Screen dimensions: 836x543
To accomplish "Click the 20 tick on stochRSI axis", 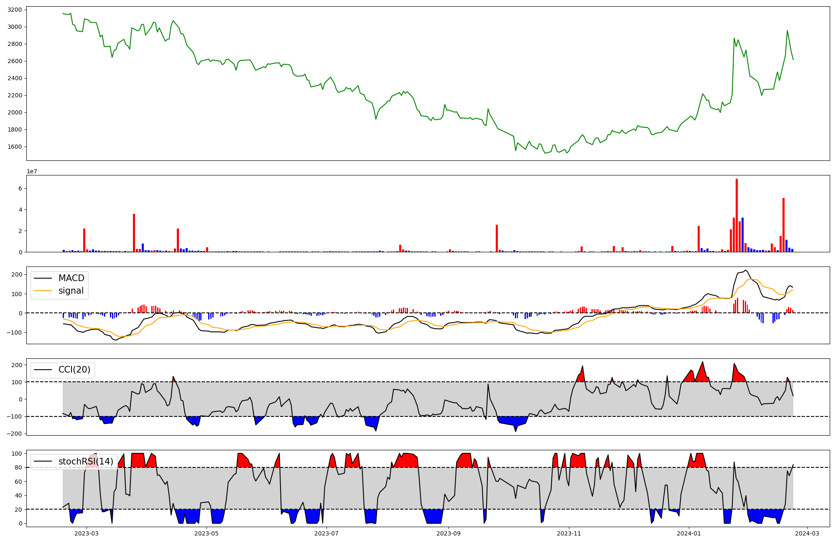I will coord(19,510).
